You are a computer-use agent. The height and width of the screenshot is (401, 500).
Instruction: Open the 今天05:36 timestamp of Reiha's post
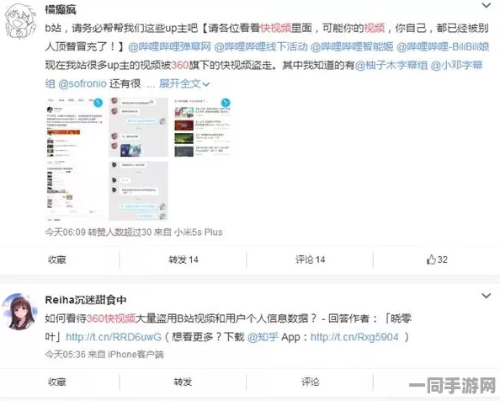click(x=66, y=354)
